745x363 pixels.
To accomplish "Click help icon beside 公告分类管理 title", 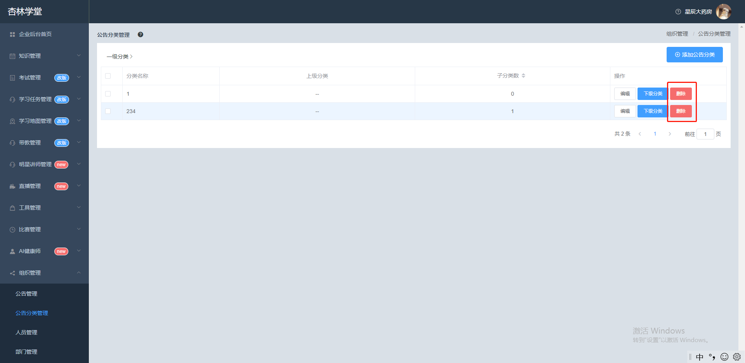I will pyautogui.click(x=140, y=34).
